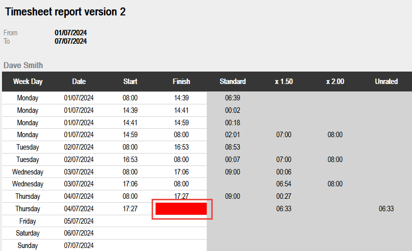The height and width of the screenshot is (251, 412).
Task: Click the x 1.50 column header
Action: tap(284, 82)
